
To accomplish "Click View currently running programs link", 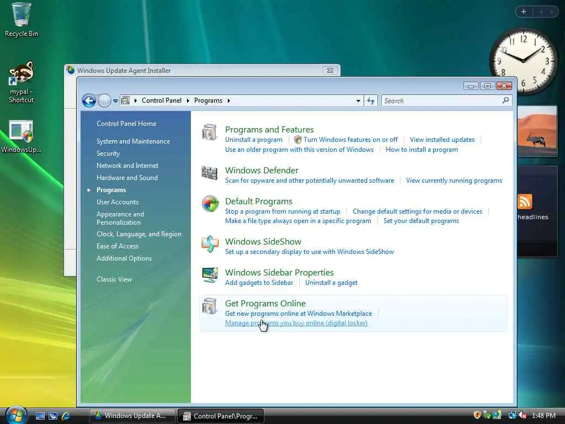I will pyautogui.click(x=454, y=181).
